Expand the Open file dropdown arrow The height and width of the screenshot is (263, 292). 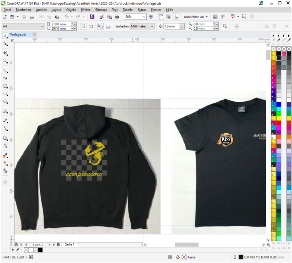(x=18, y=17)
